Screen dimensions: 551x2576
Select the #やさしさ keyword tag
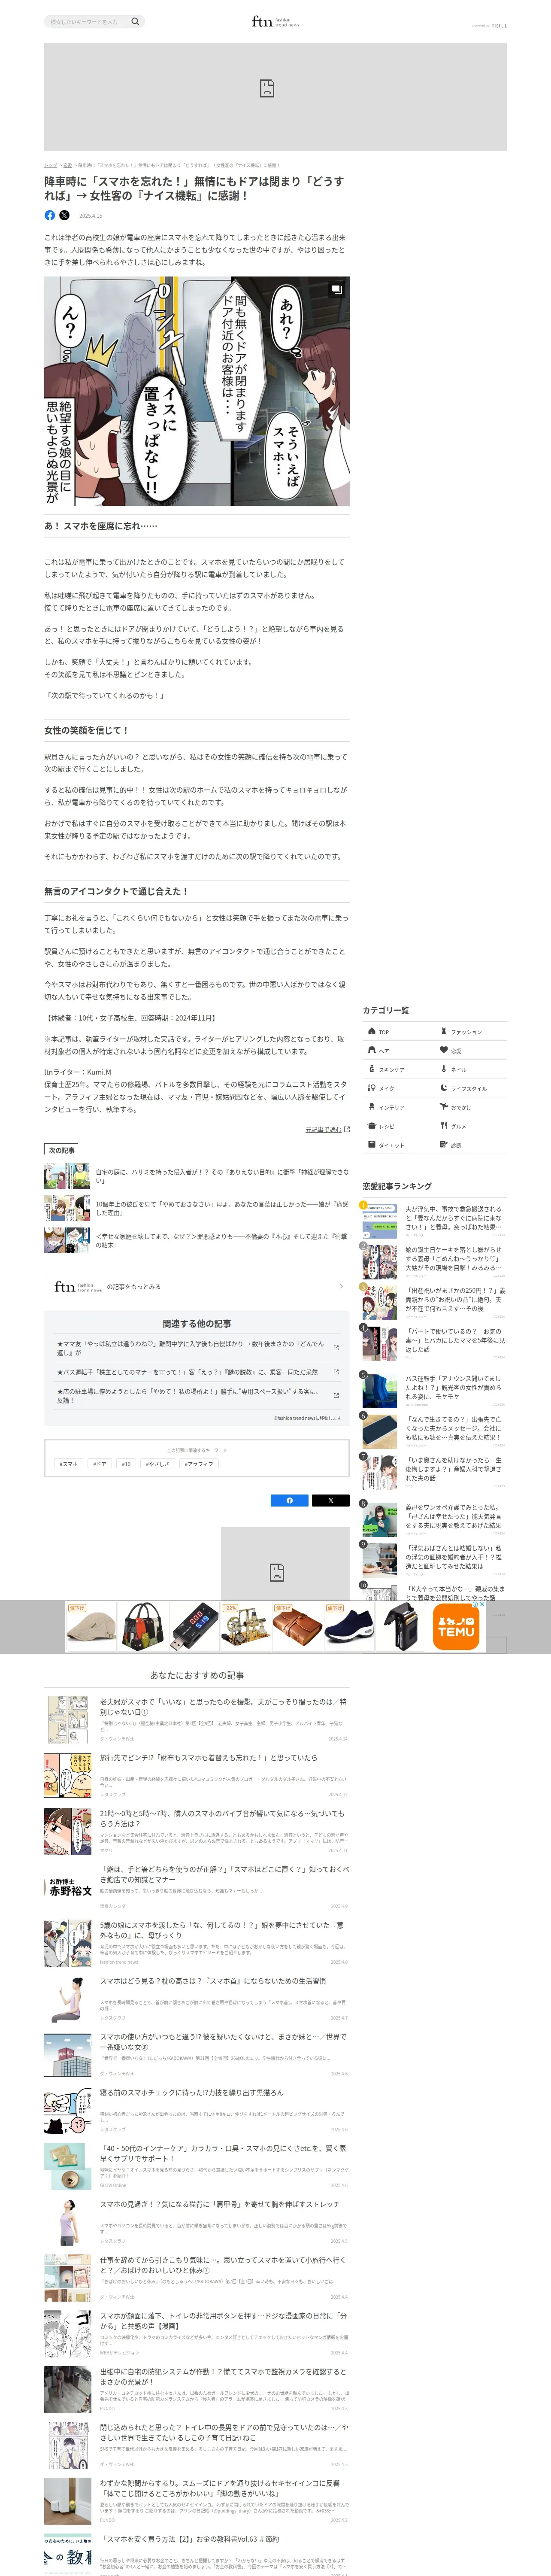click(x=158, y=1464)
